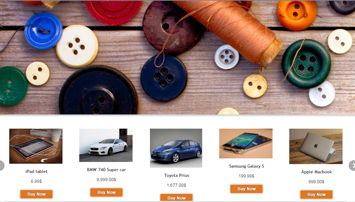Click the 999.00$ Macbook price

coord(316,182)
